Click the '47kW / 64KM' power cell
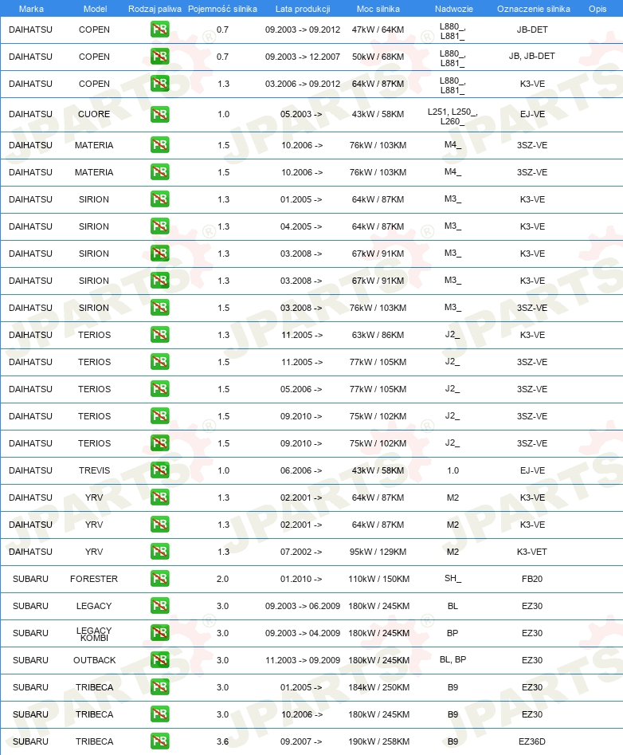This screenshot has width=623, height=755. 378,29
